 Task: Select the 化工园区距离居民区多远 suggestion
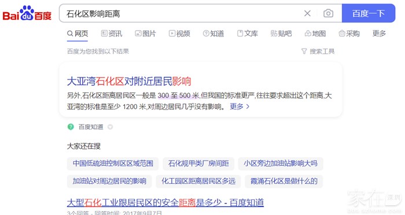coord(198,181)
